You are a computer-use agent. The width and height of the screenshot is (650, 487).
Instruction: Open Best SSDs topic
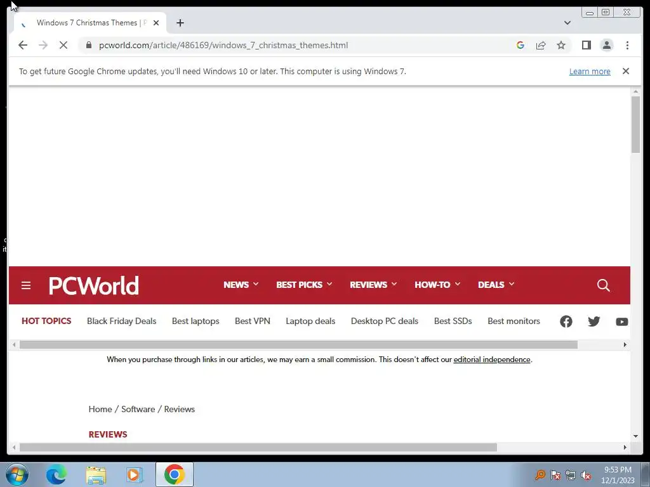453,321
